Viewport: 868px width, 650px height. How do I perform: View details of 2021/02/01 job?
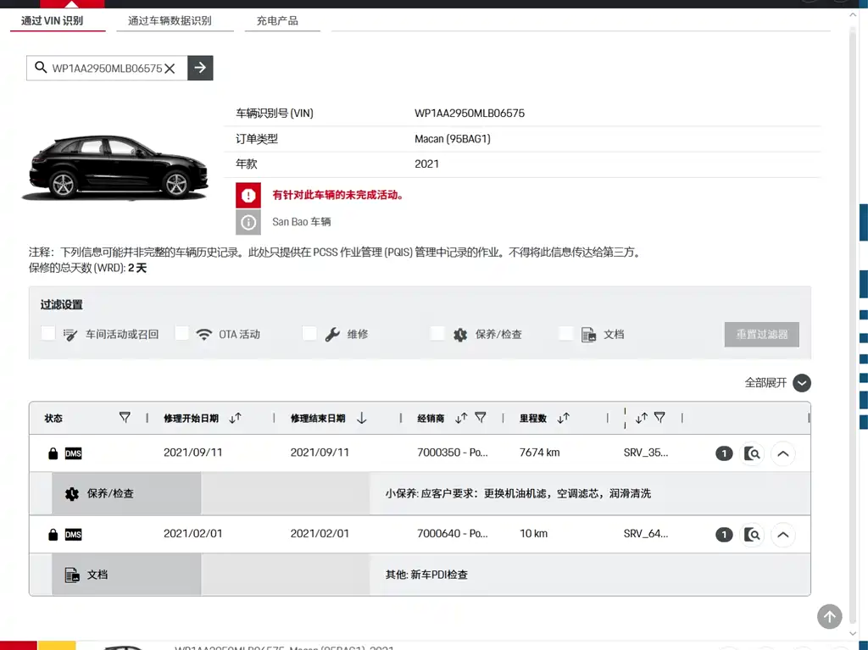pos(752,534)
